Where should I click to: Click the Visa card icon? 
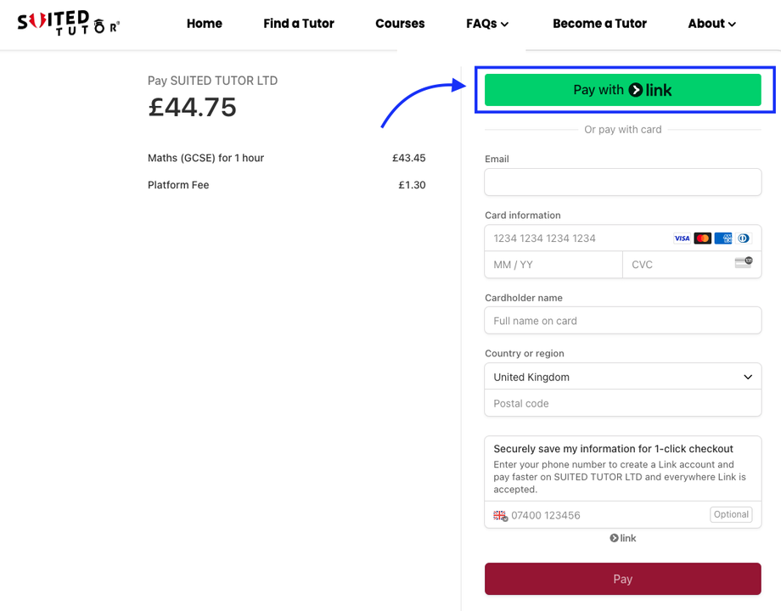[682, 238]
